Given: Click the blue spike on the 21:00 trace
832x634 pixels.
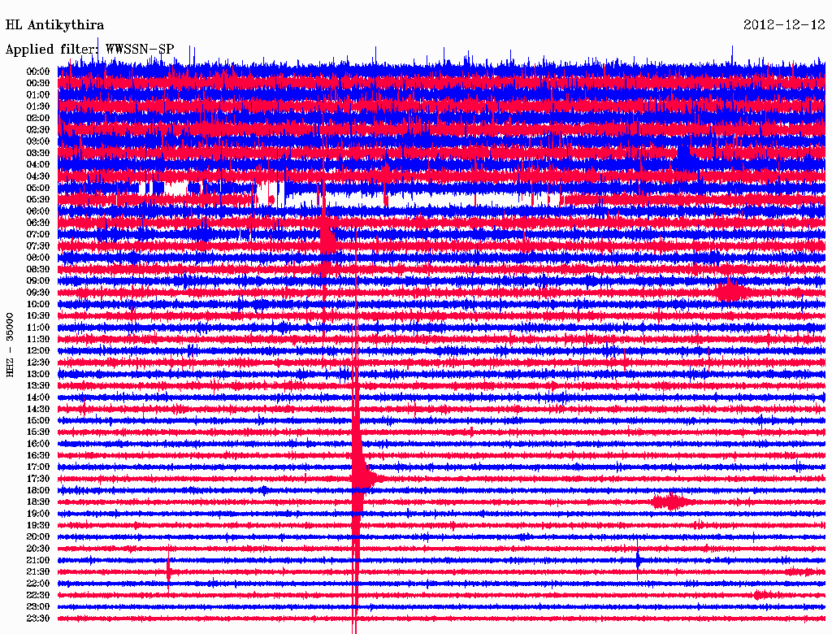Looking at the screenshot, I should pyautogui.click(x=639, y=560).
